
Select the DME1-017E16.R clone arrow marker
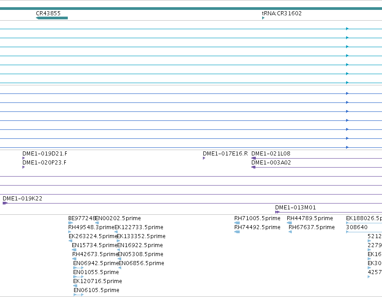point(204,158)
